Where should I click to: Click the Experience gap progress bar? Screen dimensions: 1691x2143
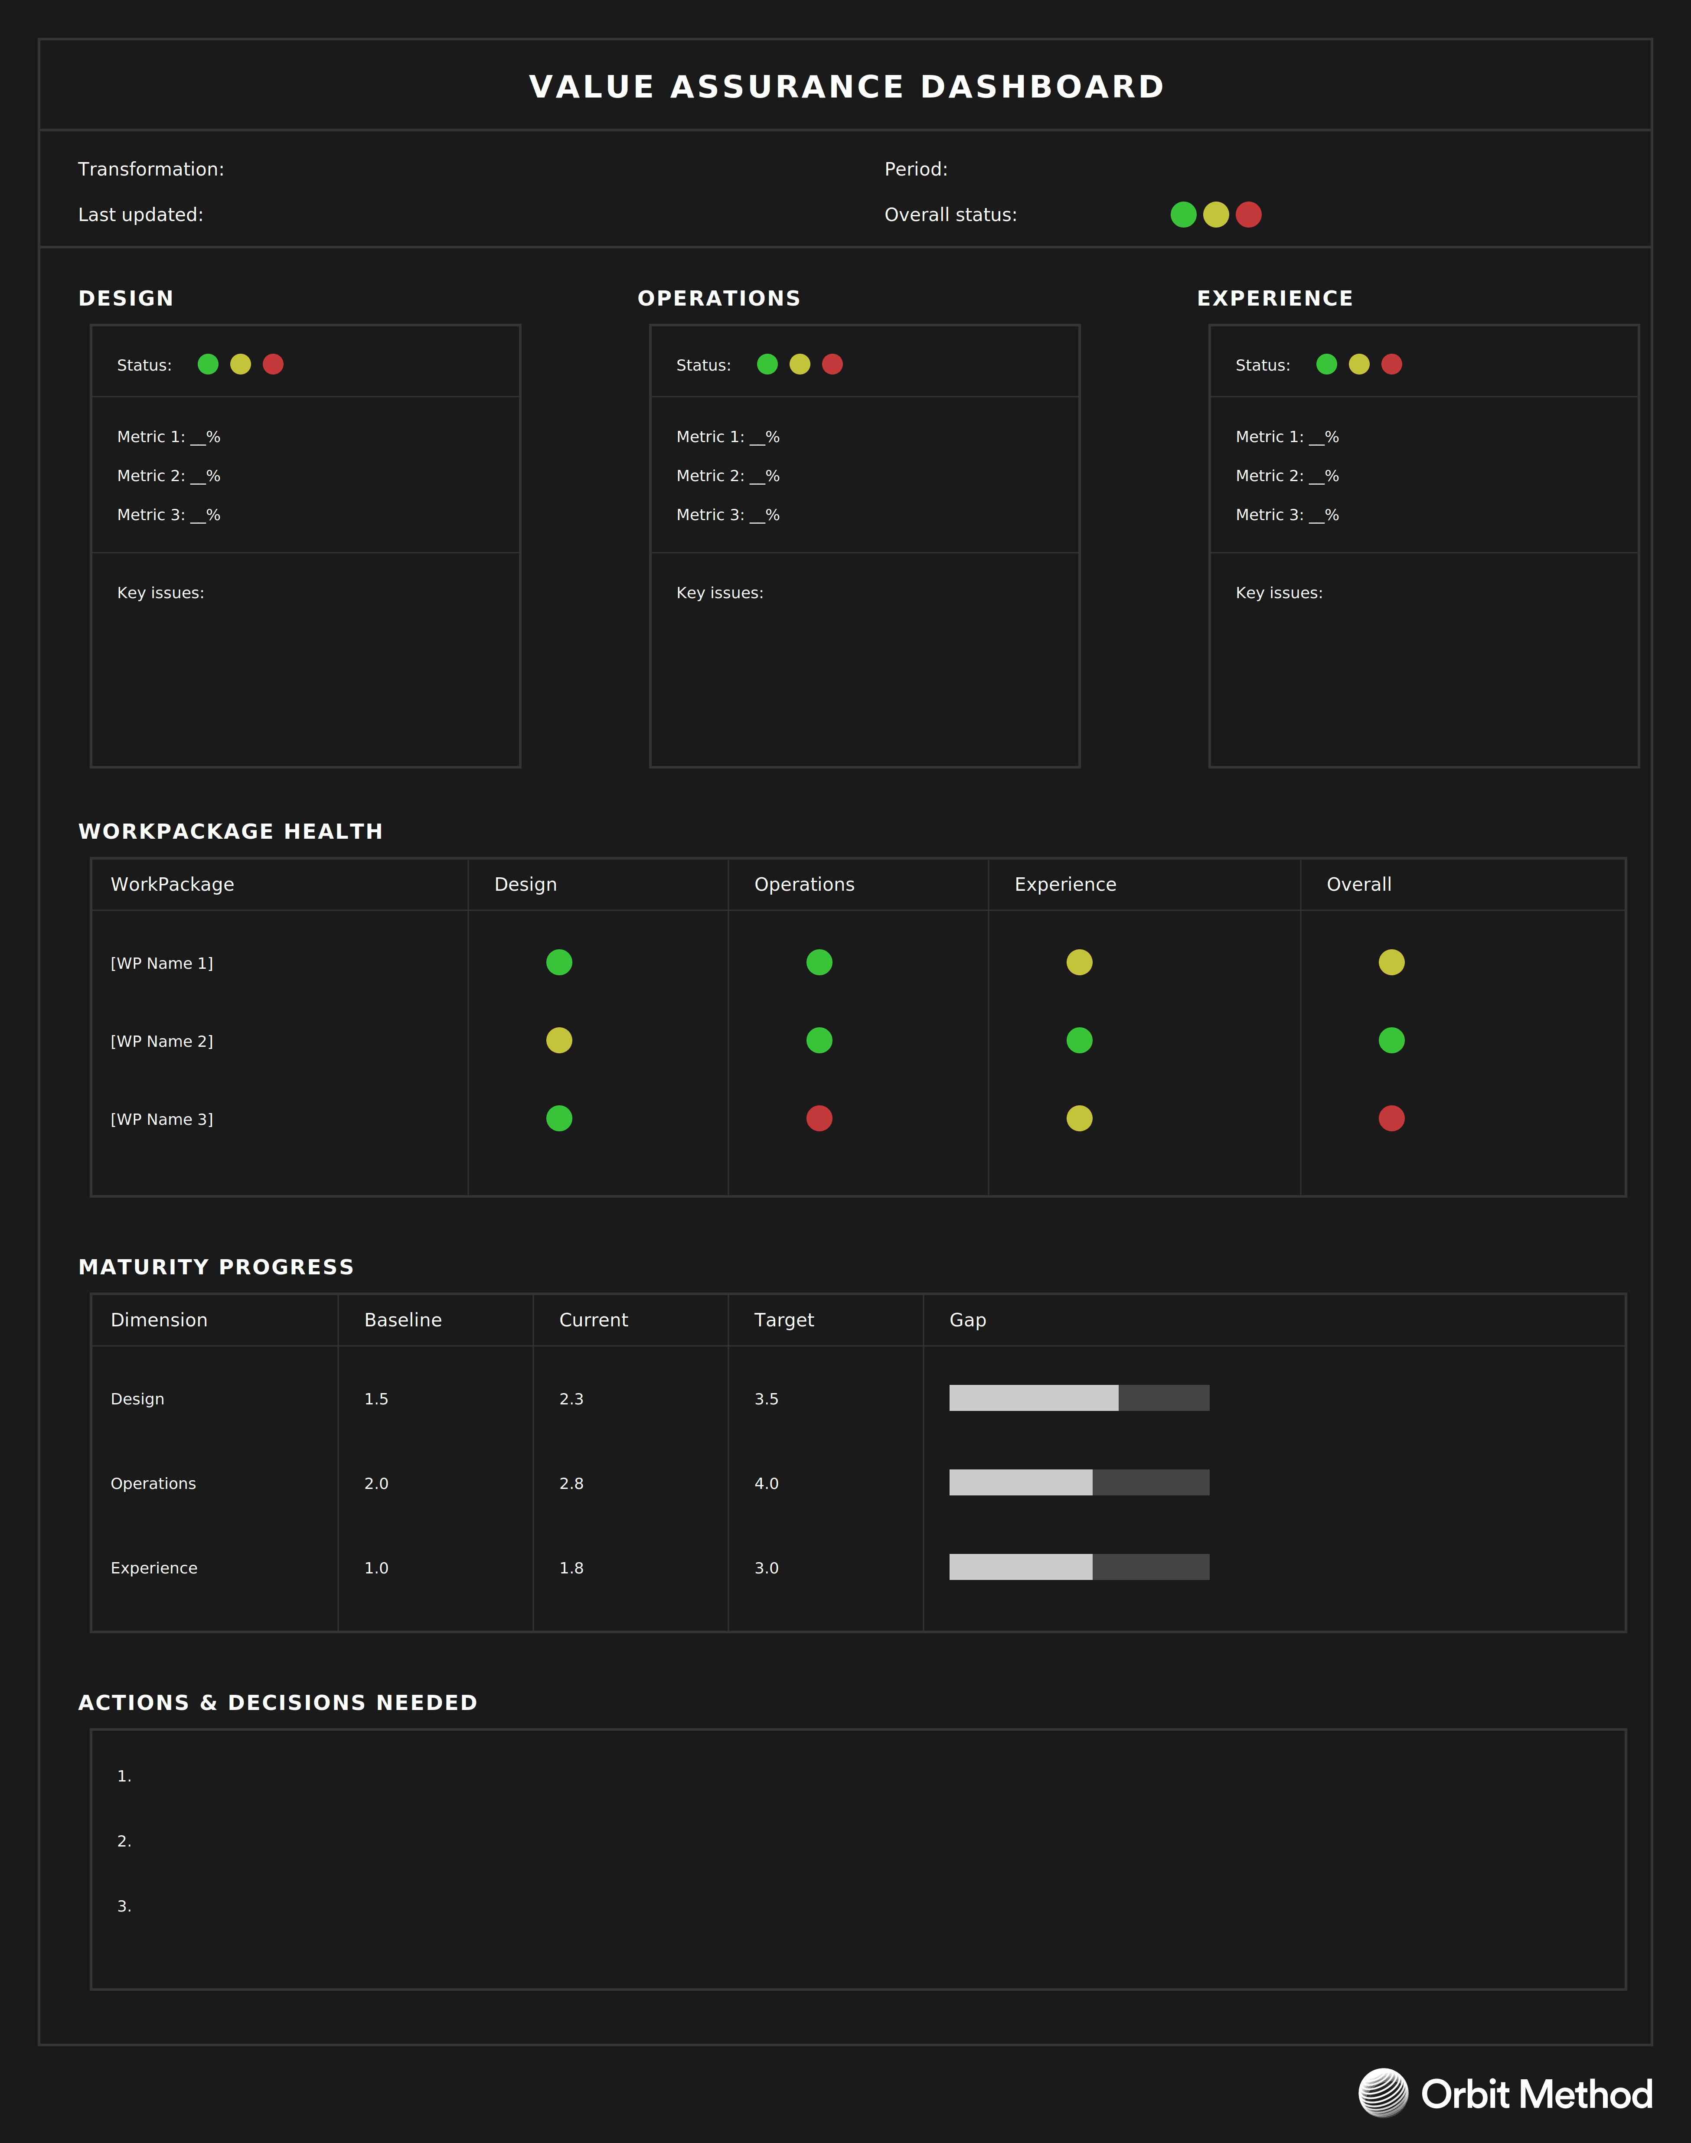pos(1079,1567)
